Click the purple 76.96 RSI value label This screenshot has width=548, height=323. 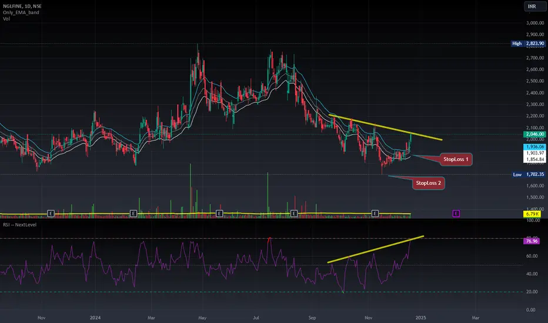click(x=532, y=241)
